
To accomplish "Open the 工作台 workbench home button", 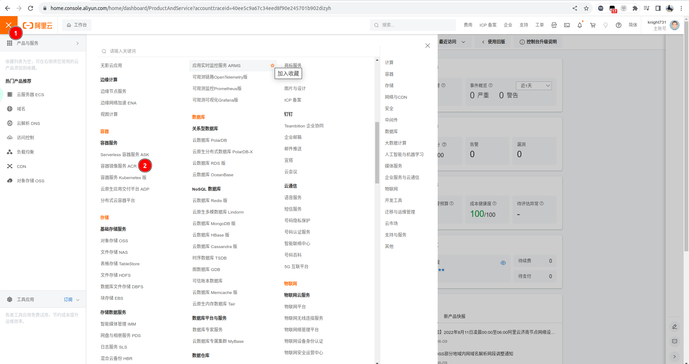I will click(x=77, y=25).
